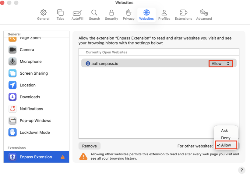Screen dimensions: 250x179
Task: Click the General section heading in sidebar
Action: click(x=14, y=34)
